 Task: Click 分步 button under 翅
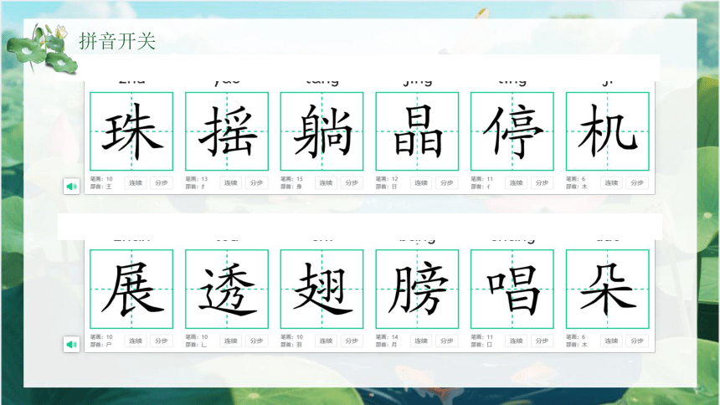352,341
